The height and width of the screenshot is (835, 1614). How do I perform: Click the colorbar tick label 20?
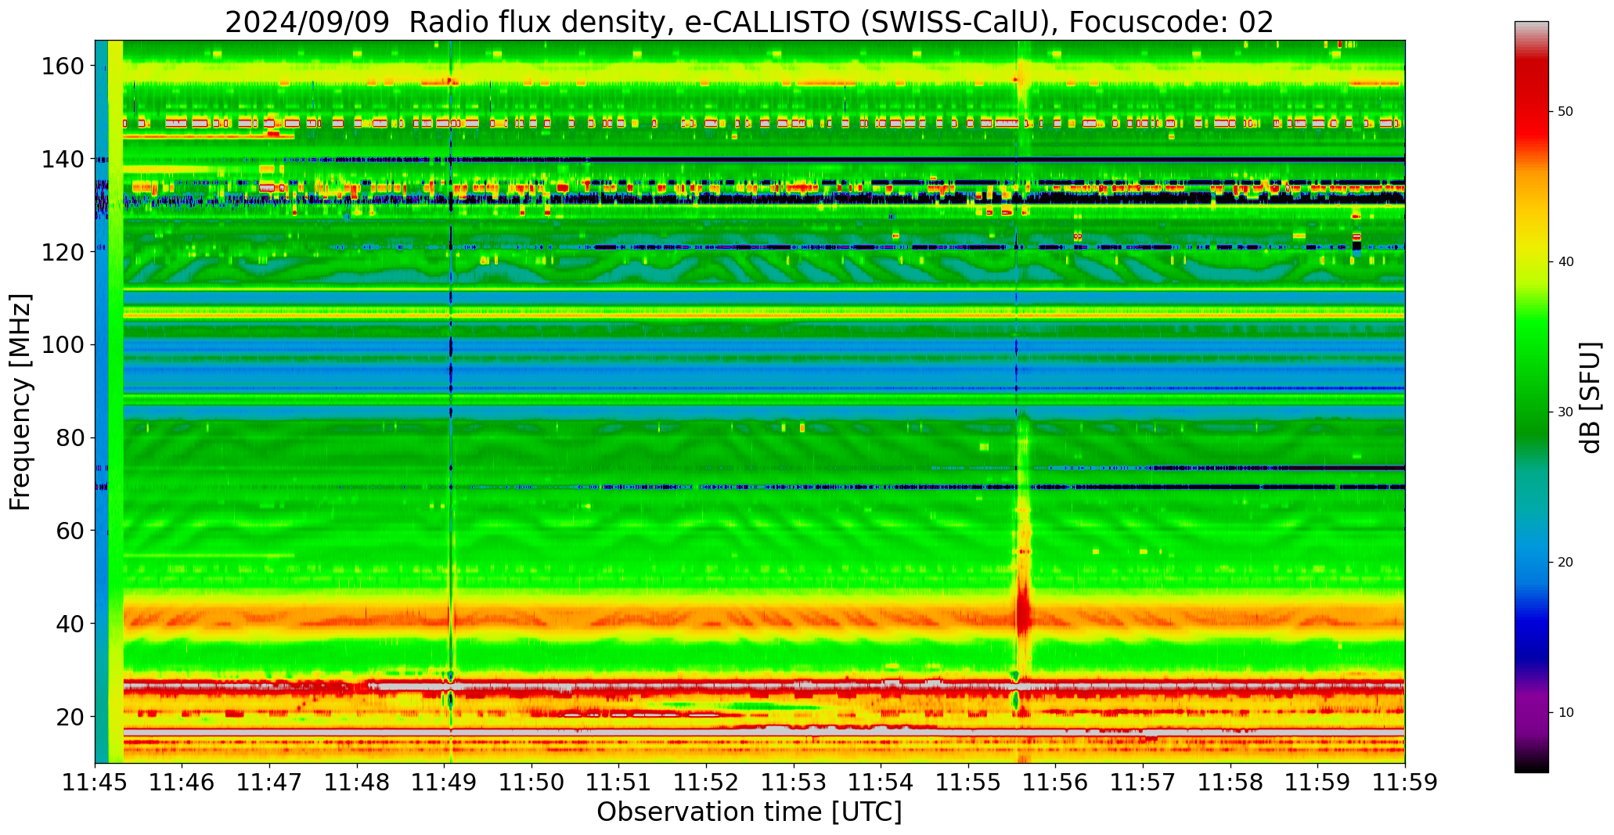(x=1565, y=563)
